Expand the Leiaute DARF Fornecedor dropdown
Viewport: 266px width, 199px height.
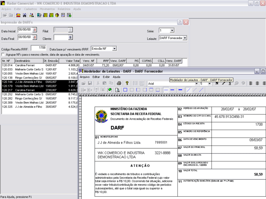click(185, 38)
